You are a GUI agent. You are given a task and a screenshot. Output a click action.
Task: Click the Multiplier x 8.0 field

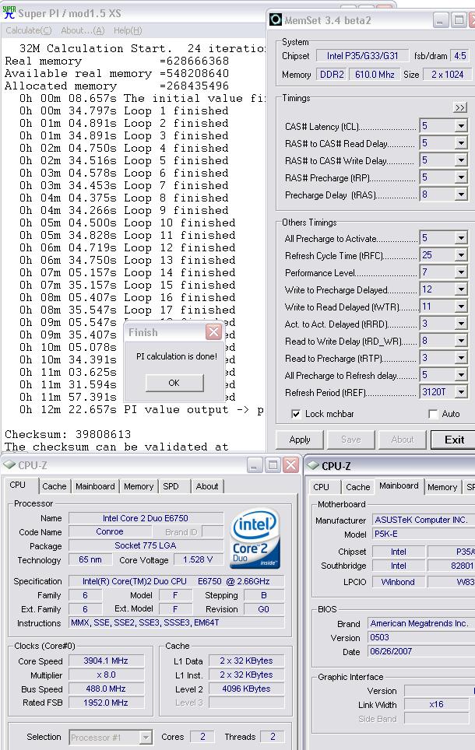pos(106,675)
